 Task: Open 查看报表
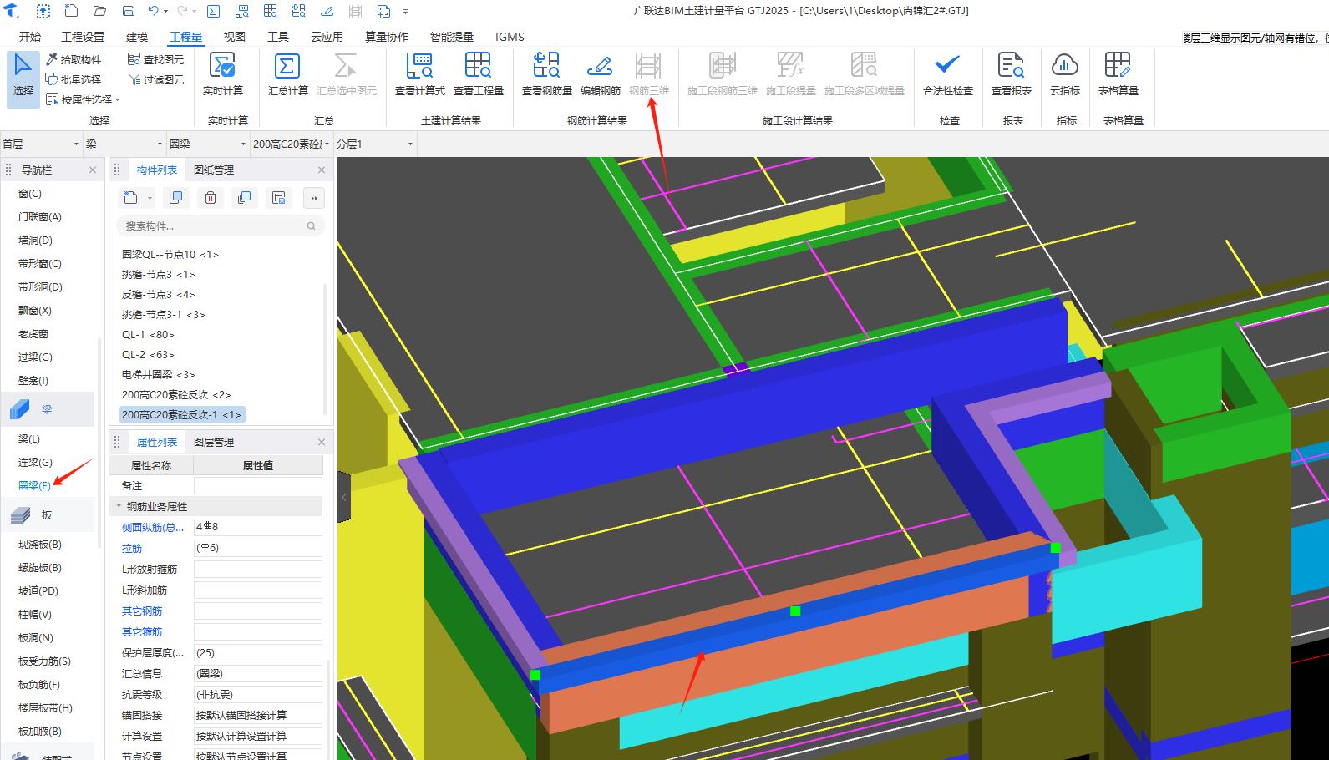[1012, 75]
